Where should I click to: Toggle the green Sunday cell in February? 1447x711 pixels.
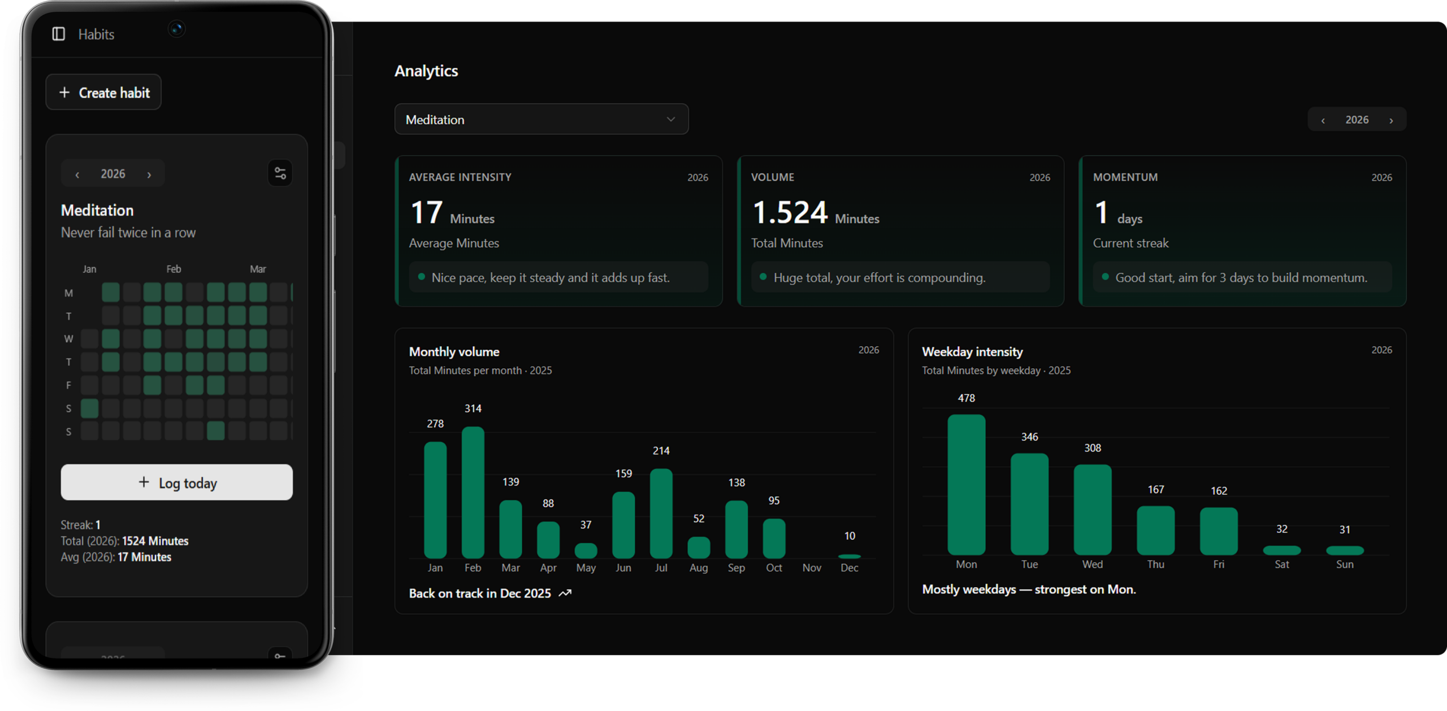[x=215, y=431]
